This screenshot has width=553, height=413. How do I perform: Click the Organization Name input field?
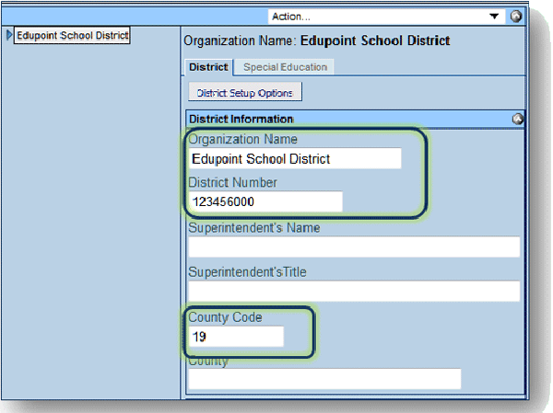[x=295, y=159]
